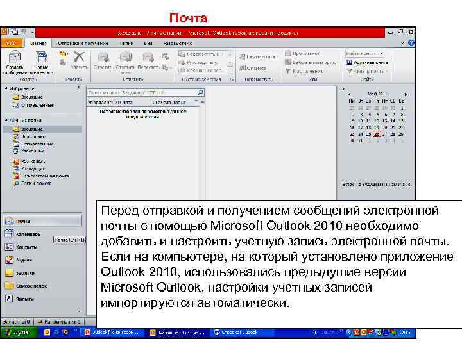Click the Reply all (Ответить всем) icon
This screenshot has width=462, height=346.
[x=126, y=56]
